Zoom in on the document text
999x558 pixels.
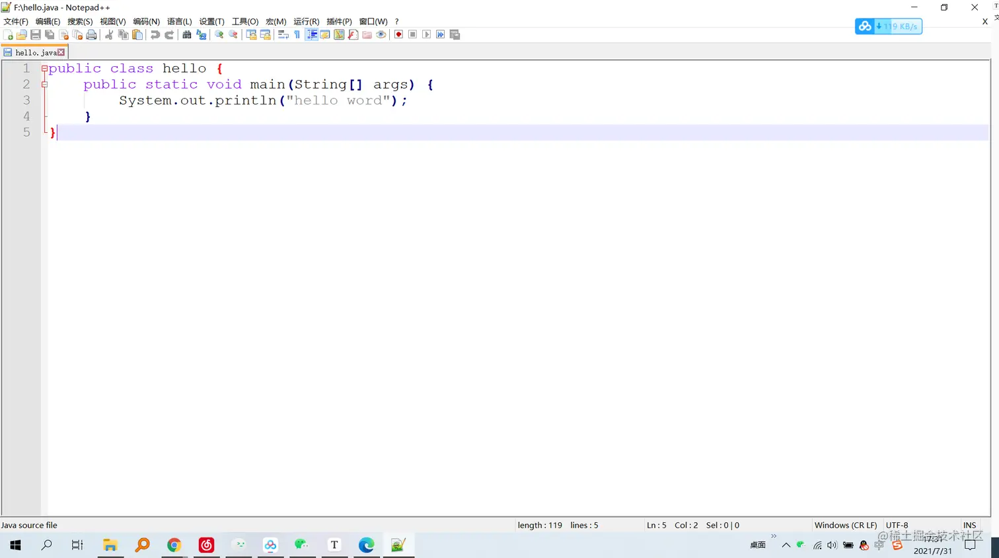tap(219, 34)
